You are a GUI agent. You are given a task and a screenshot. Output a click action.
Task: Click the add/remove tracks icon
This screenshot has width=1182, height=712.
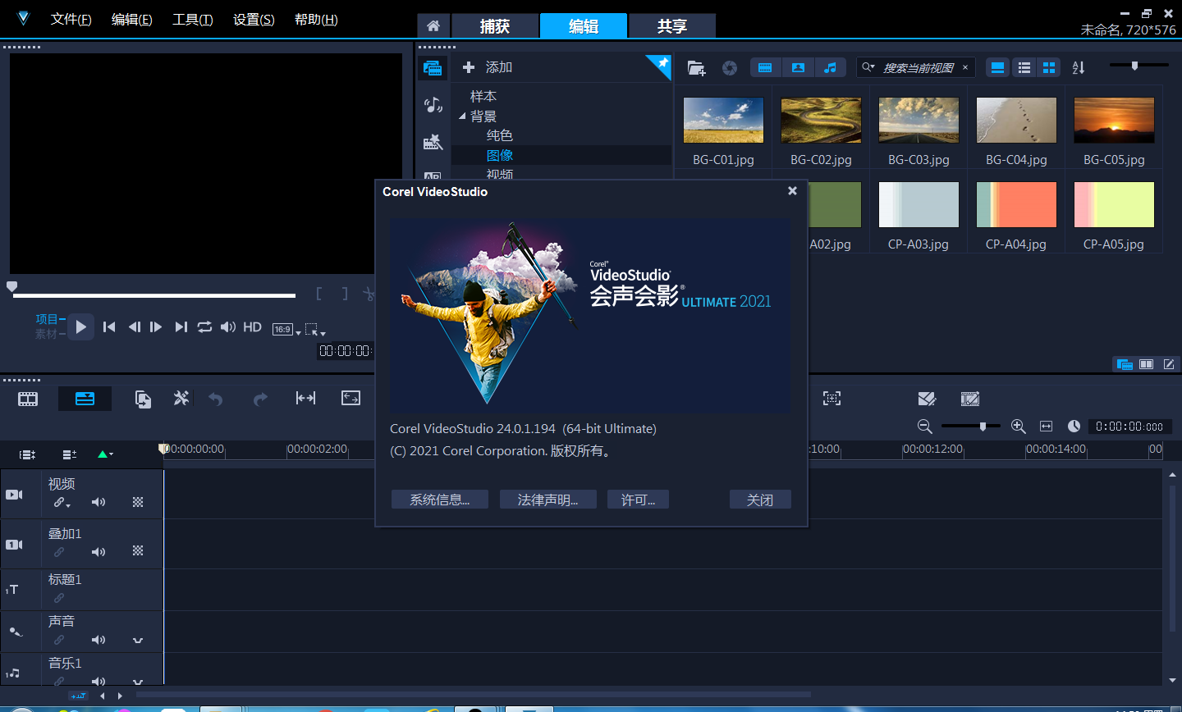70,454
